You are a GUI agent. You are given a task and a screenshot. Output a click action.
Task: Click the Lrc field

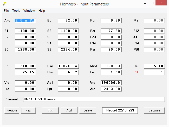pos(25,89)
